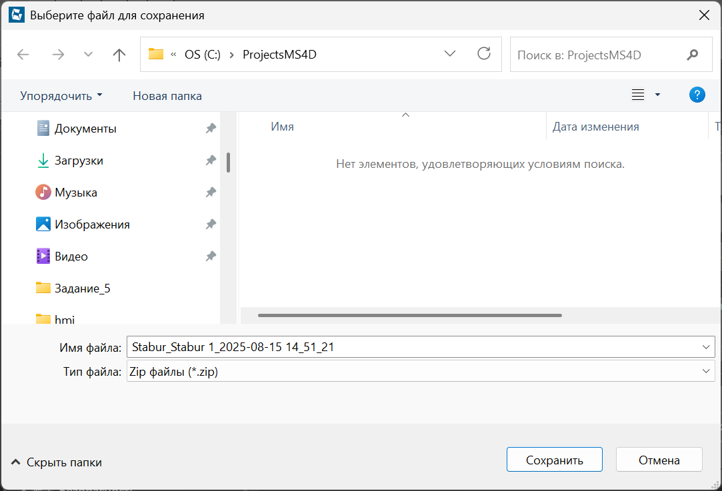Unpin Видео with its pin icon

pos(211,256)
